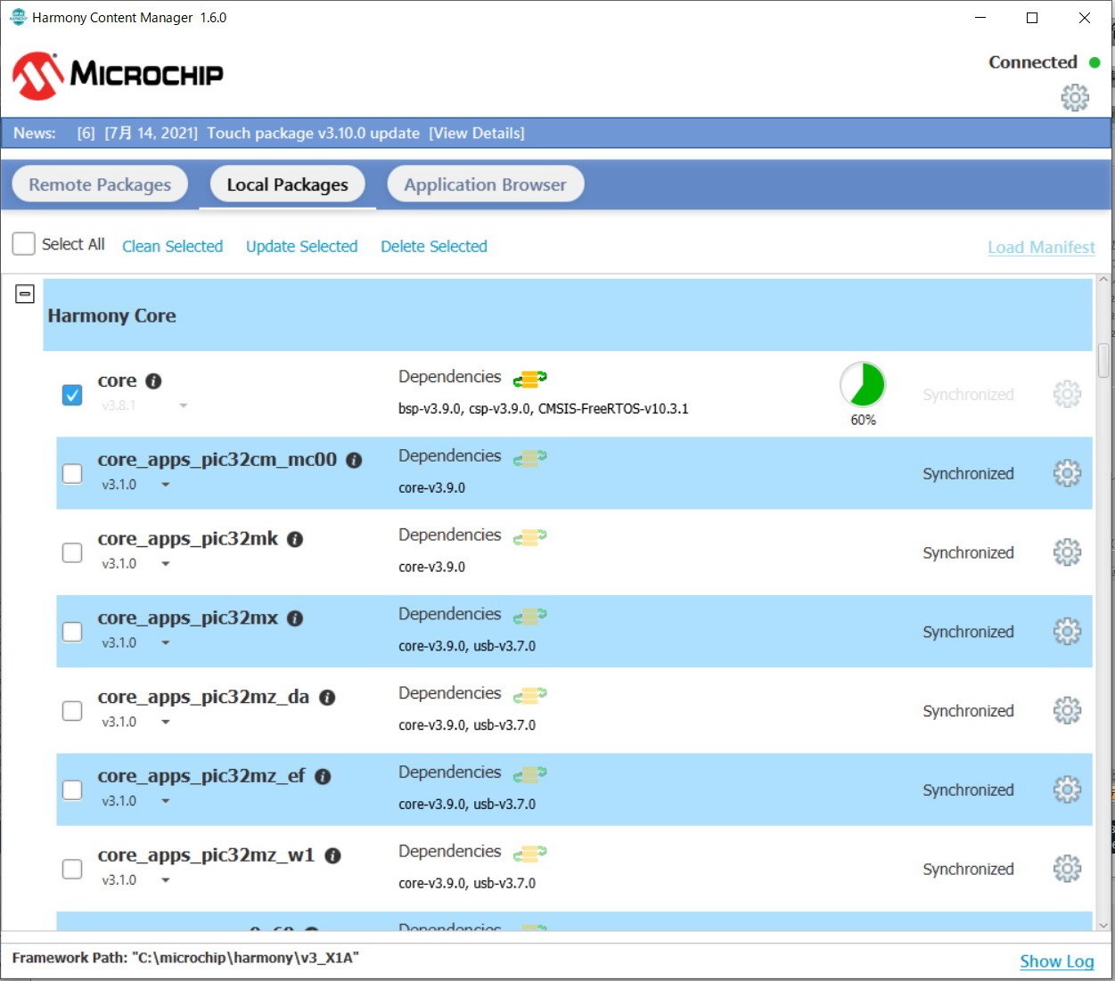The image size is (1115, 981).
Task: Open settings gear for core_apps_pic32mk
Action: pos(1066,552)
